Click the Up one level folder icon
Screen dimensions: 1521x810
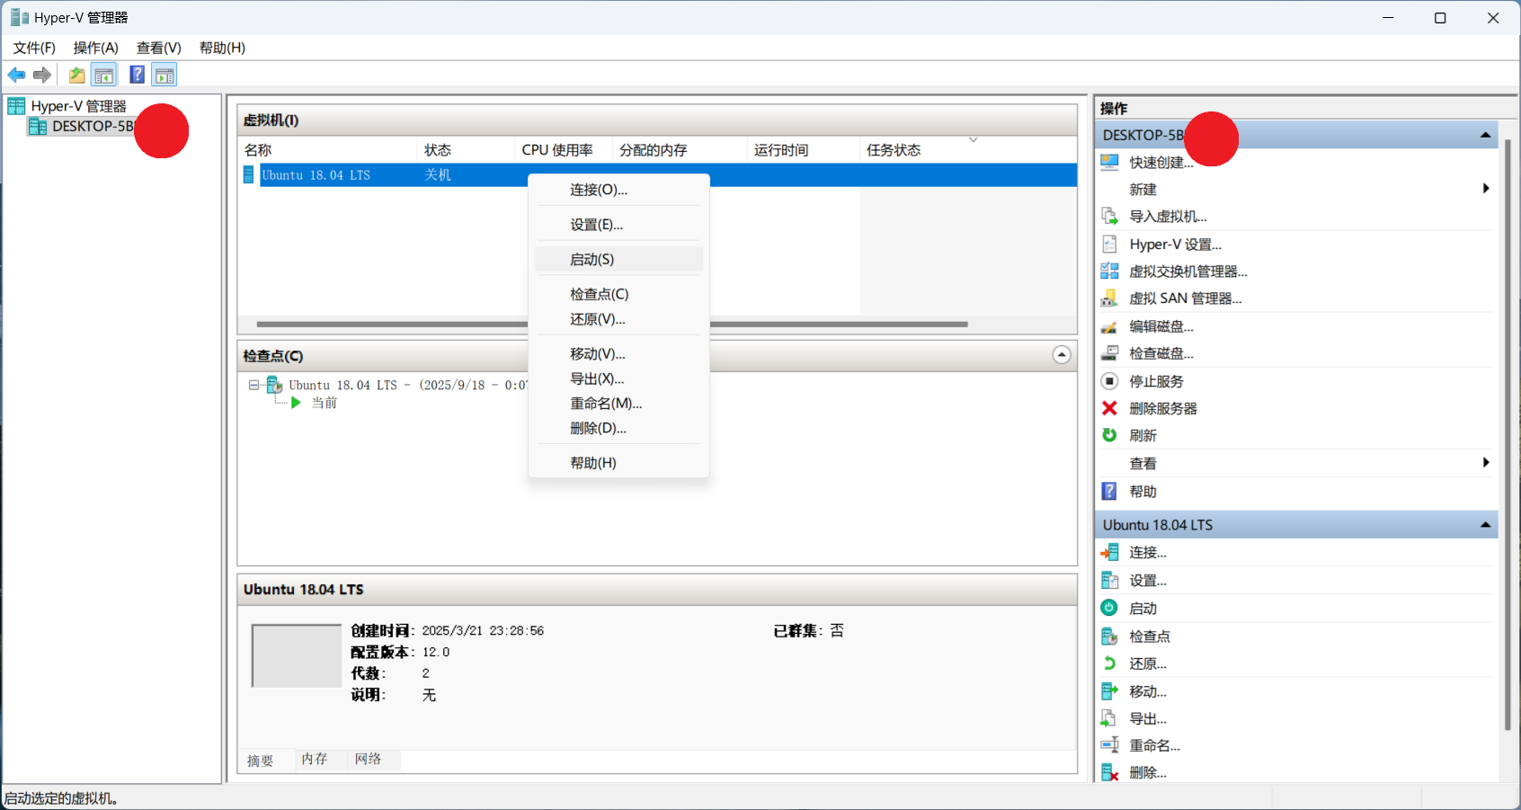[x=77, y=75]
